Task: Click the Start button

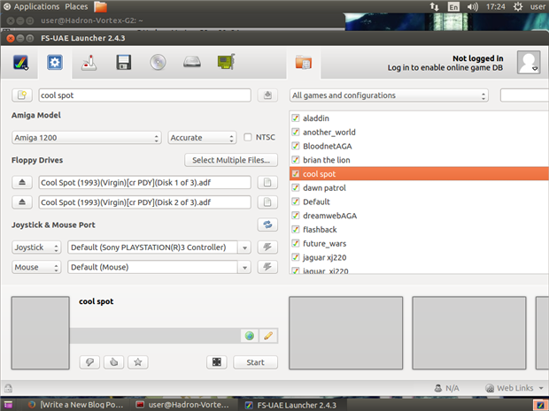Action: click(256, 362)
